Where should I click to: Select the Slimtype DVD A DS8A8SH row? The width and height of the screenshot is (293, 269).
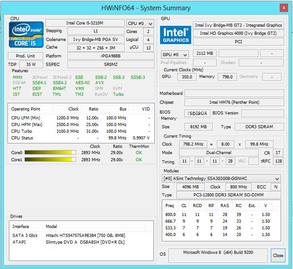(x=81, y=242)
